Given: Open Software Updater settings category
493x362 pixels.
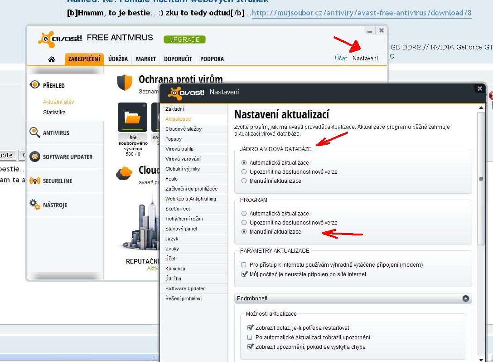Looking at the screenshot, I should pyautogui.click(x=193, y=289).
